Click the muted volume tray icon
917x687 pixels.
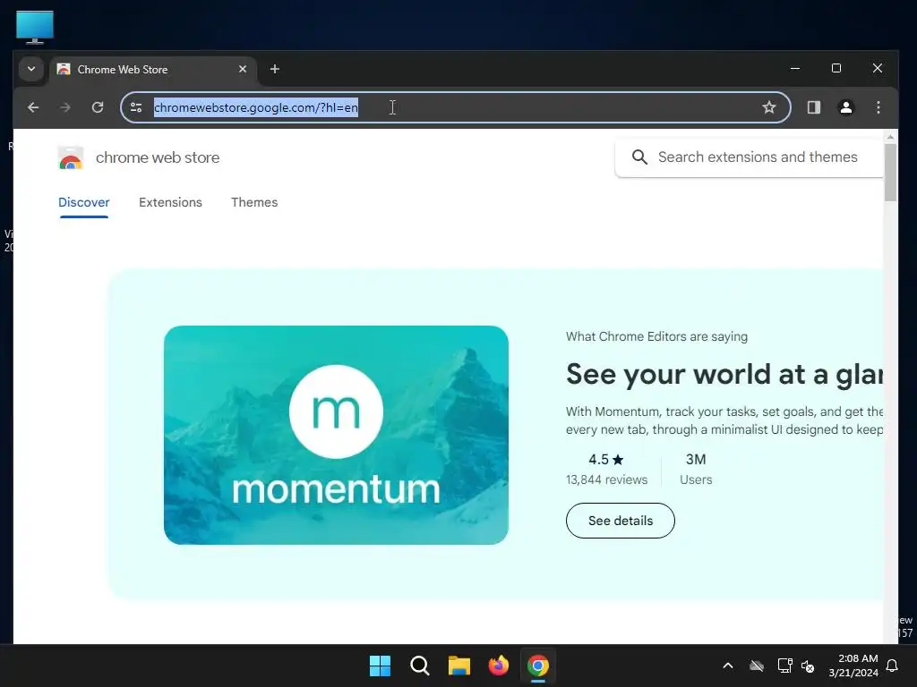point(808,666)
